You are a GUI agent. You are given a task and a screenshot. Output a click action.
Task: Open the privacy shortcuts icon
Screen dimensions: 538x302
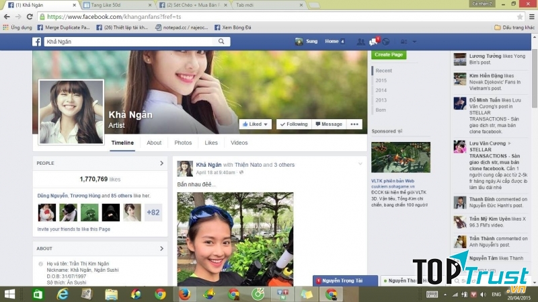click(404, 42)
